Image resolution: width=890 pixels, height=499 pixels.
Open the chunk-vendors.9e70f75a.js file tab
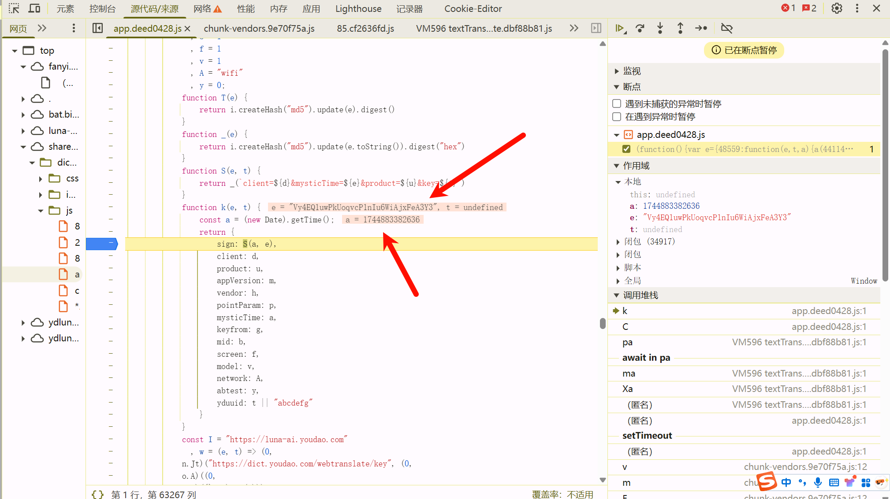pos(259,28)
